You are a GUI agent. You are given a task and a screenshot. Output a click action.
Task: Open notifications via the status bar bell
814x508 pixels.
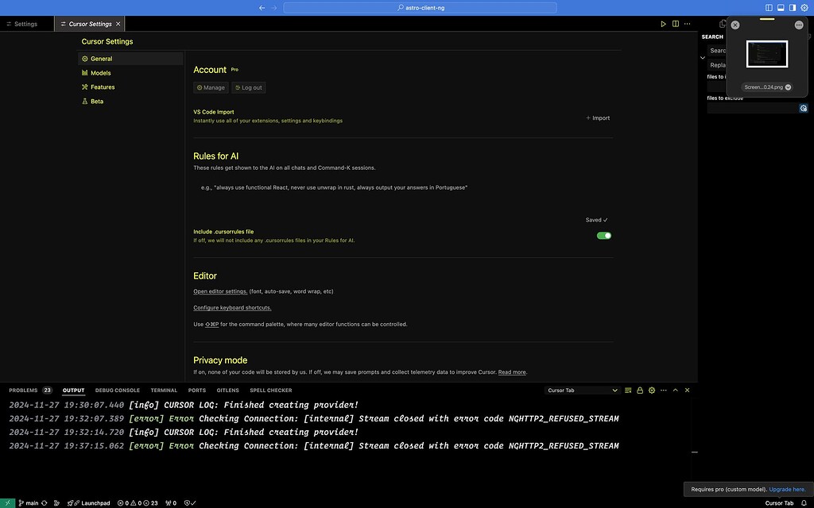[x=804, y=503]
